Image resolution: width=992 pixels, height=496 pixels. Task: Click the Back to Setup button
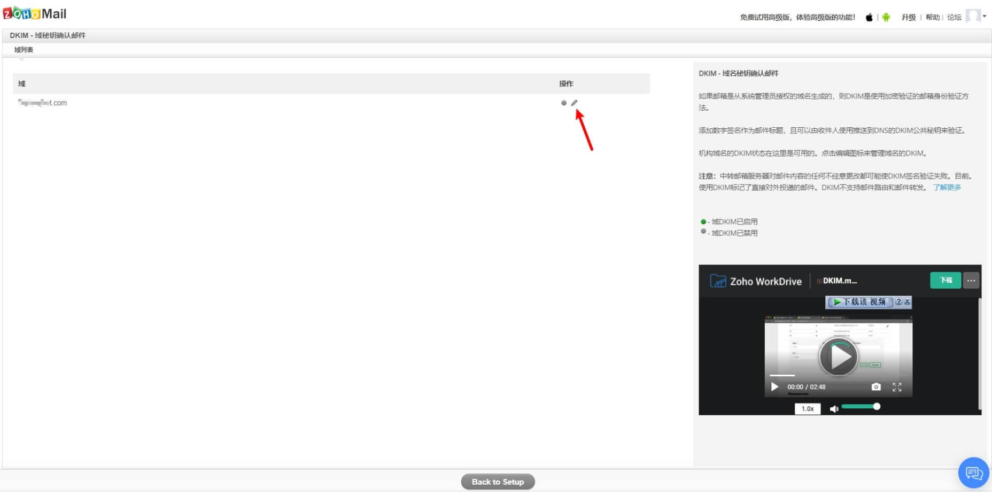pyautogui.click(x=498, y=482)
